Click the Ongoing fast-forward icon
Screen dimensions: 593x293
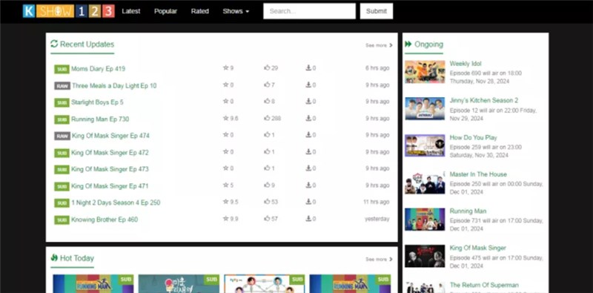pos(408,45)
